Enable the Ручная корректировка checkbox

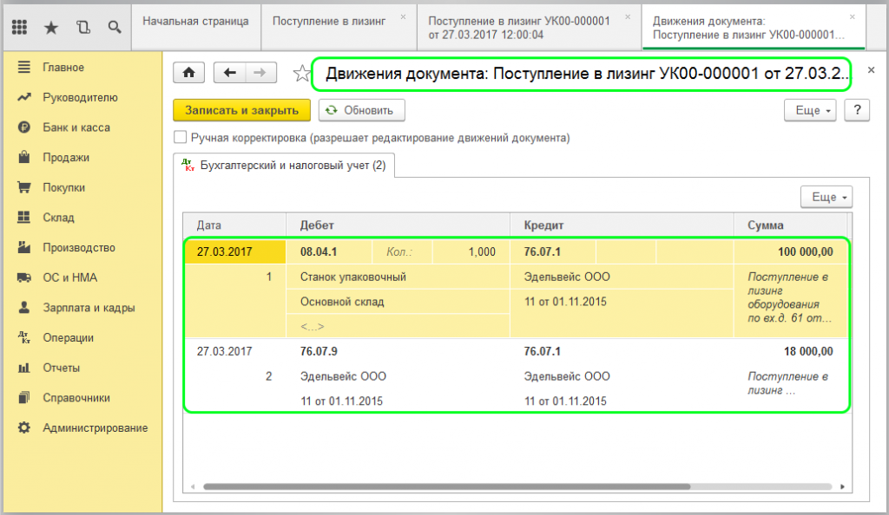(181, 137)
